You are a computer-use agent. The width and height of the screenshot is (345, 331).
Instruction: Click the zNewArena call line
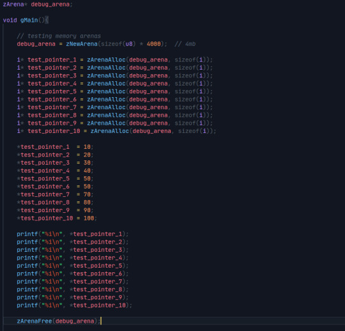tap(92, 44)
